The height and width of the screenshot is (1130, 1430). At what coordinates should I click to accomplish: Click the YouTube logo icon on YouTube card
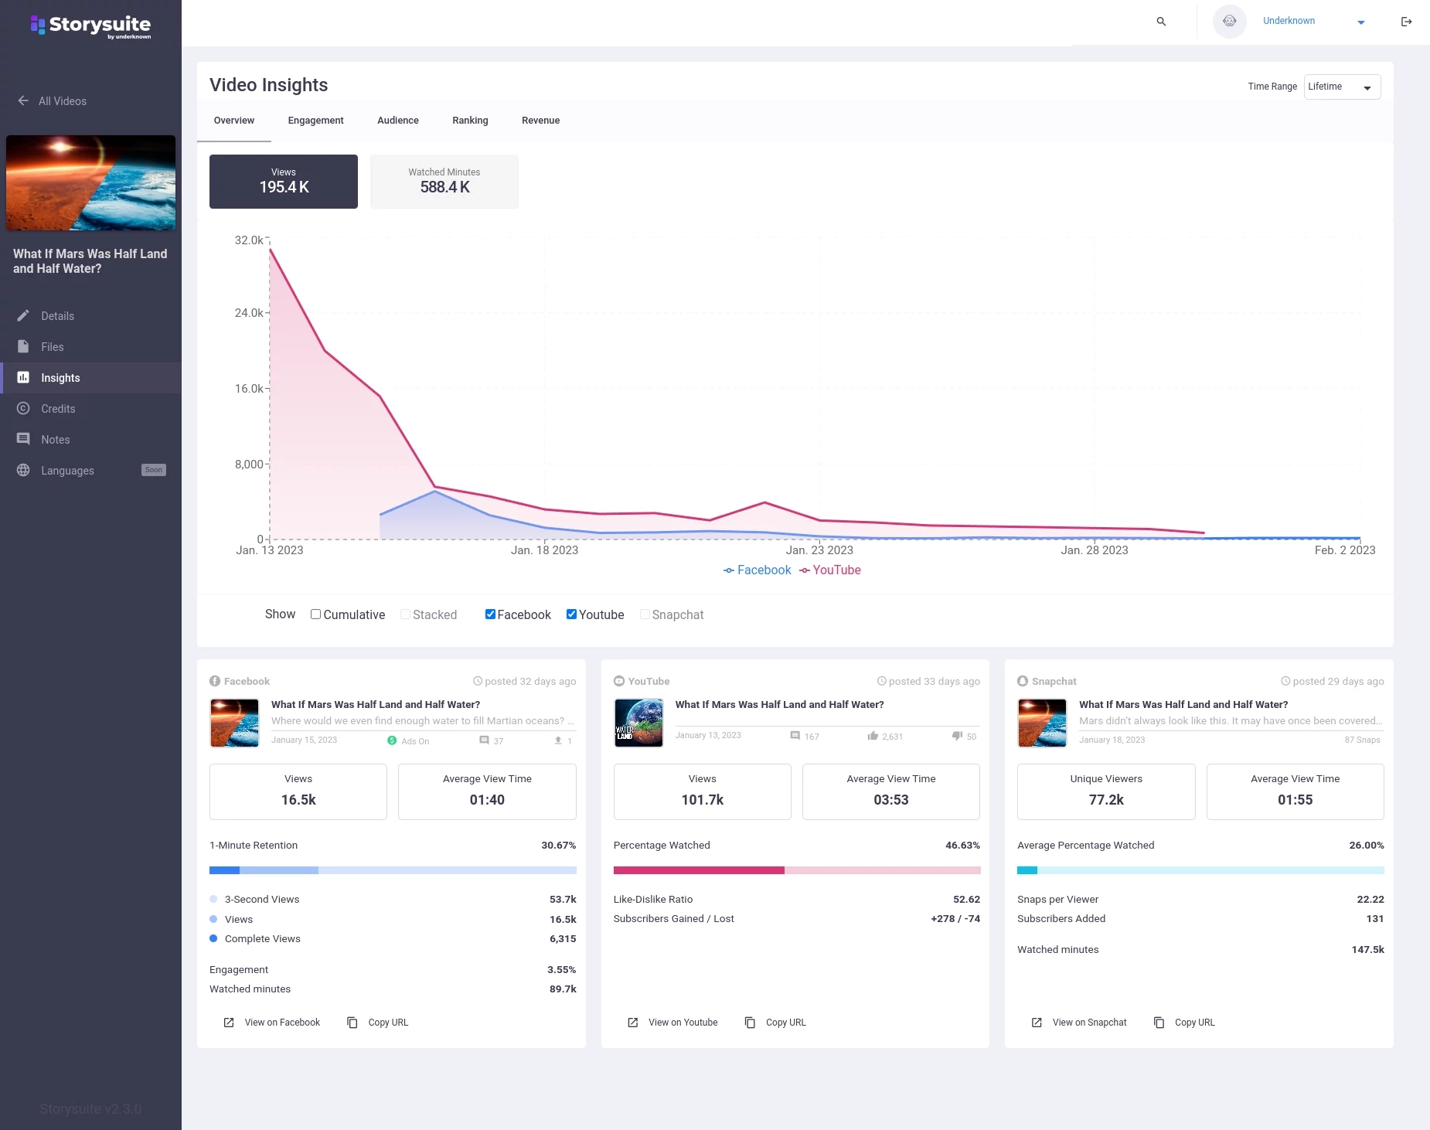click(x=619, y=681)
